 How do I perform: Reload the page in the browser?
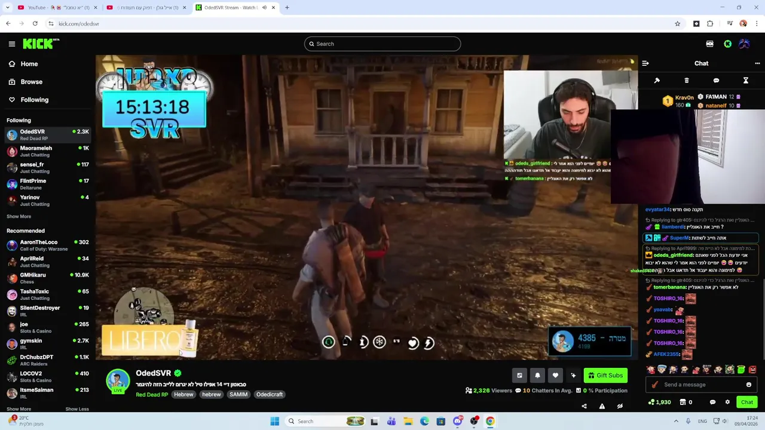[x=35, y=23]
